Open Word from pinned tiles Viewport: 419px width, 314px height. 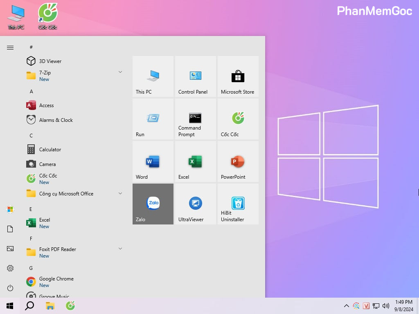click(153, 161)
